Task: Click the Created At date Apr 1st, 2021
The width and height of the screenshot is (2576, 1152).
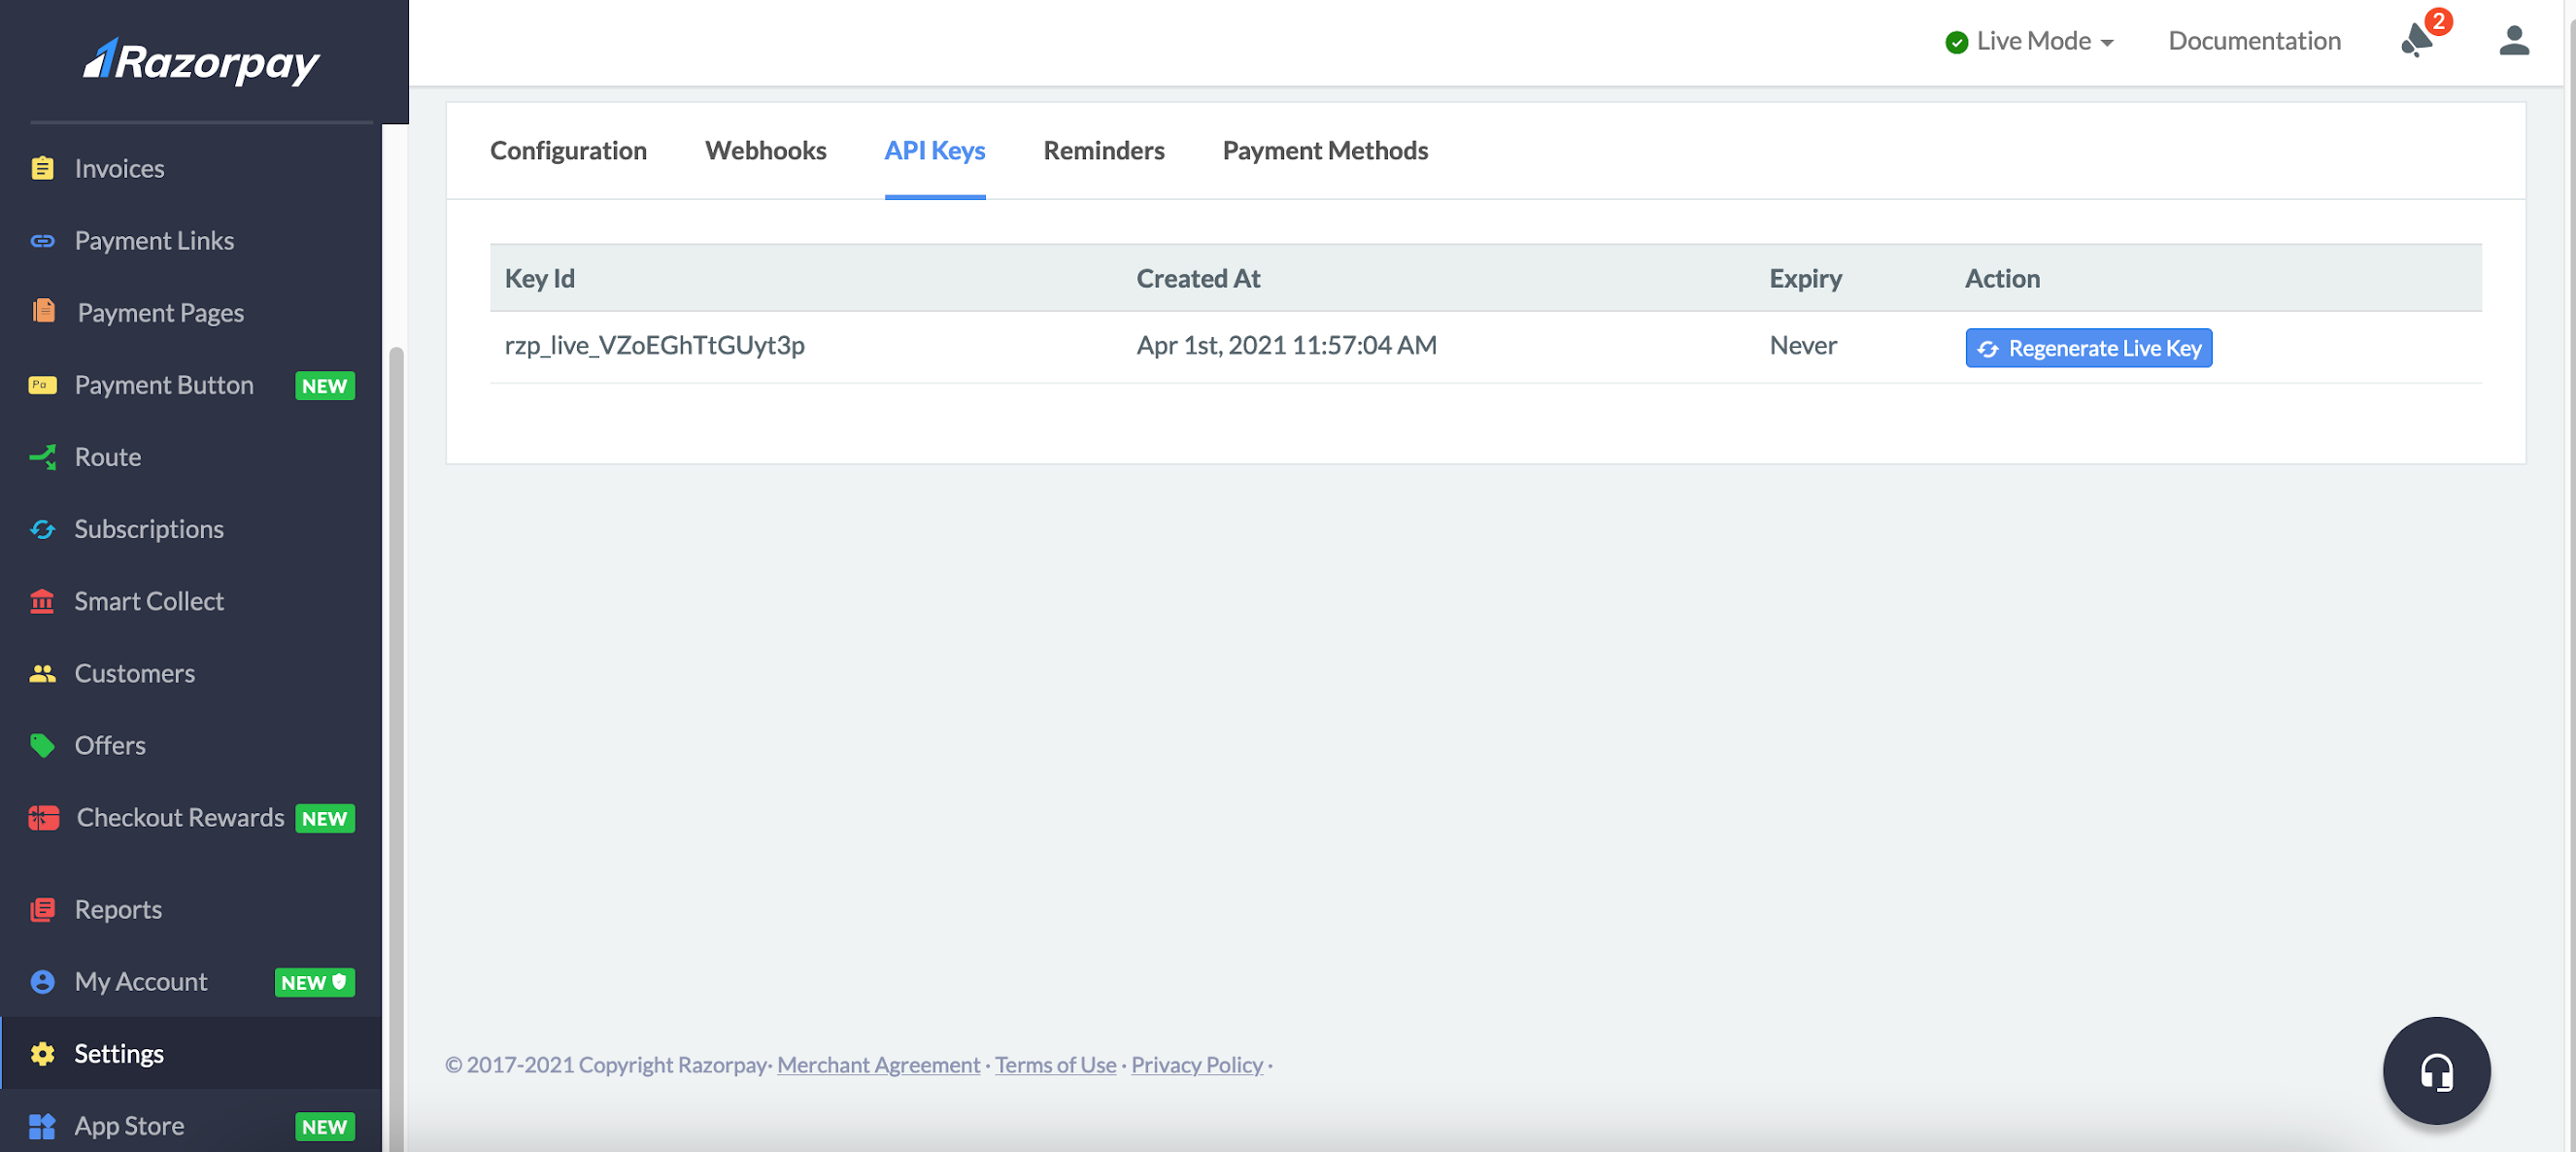Action: click(x=1286, y=345)
